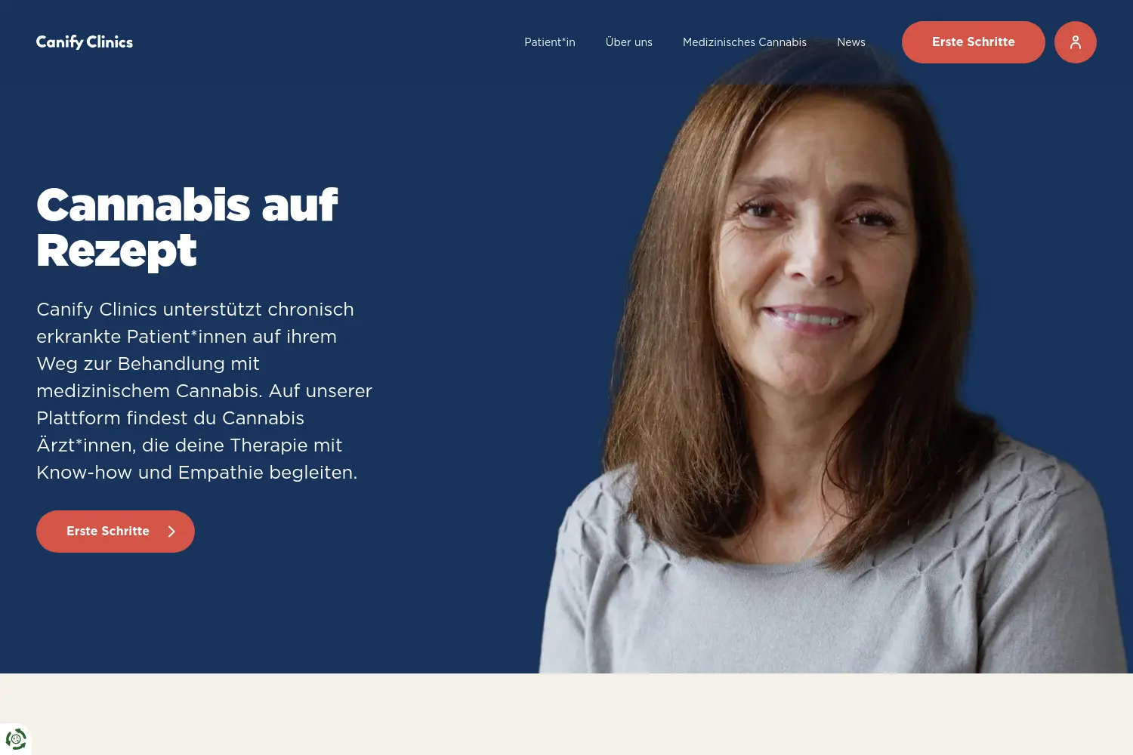Open the Patient*in menu item

pos(550,42)
